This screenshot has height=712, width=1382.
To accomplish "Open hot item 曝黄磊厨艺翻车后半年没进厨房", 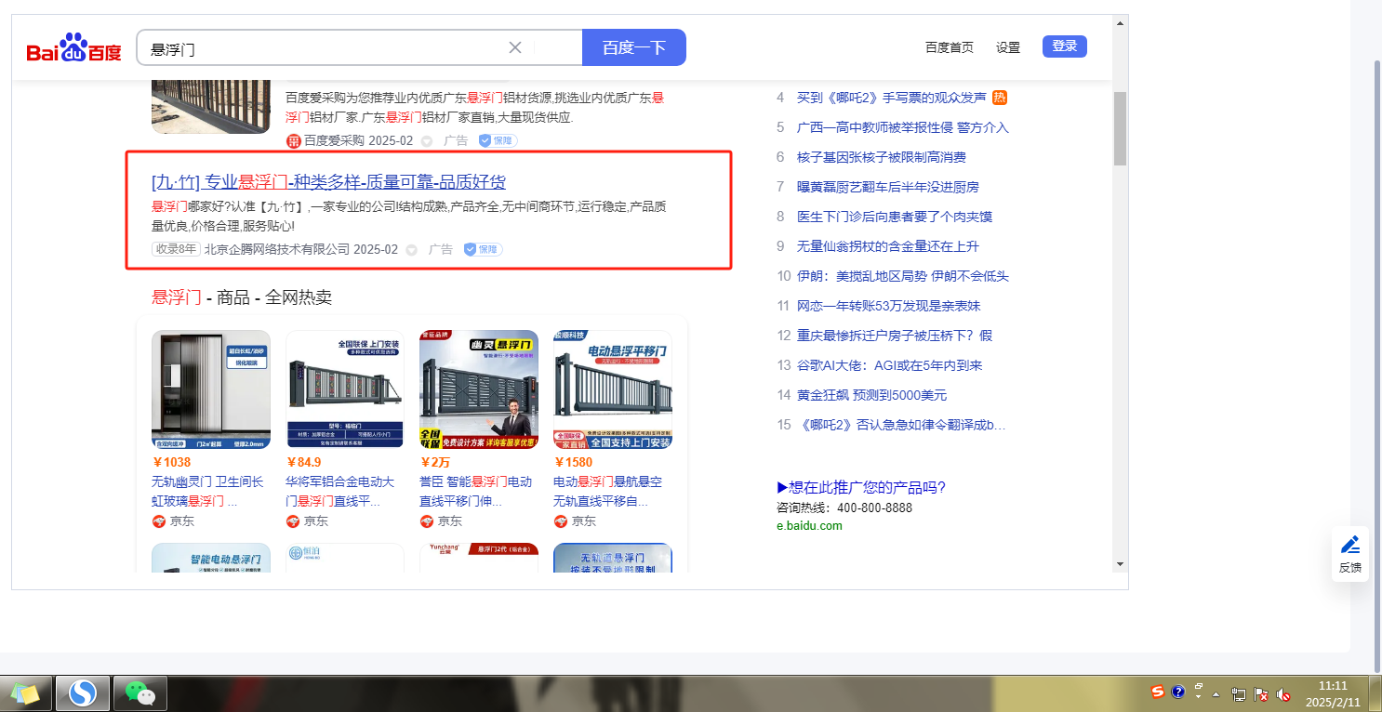I will (x=888, y=187).
